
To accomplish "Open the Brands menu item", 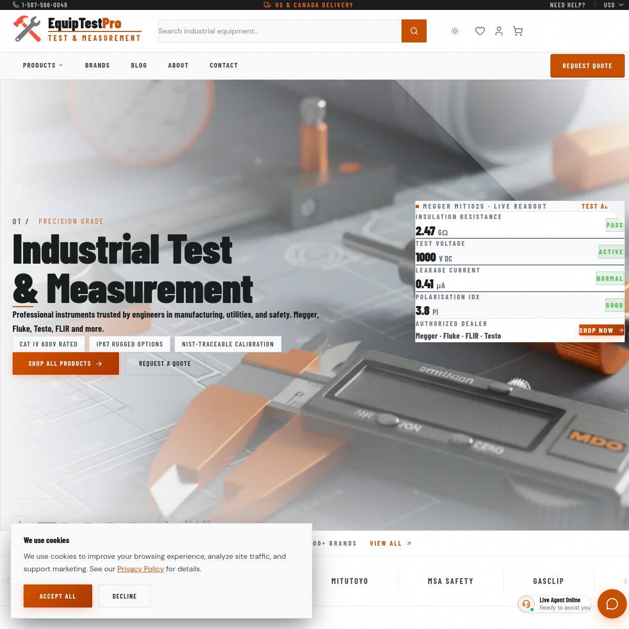I will 97,66.
